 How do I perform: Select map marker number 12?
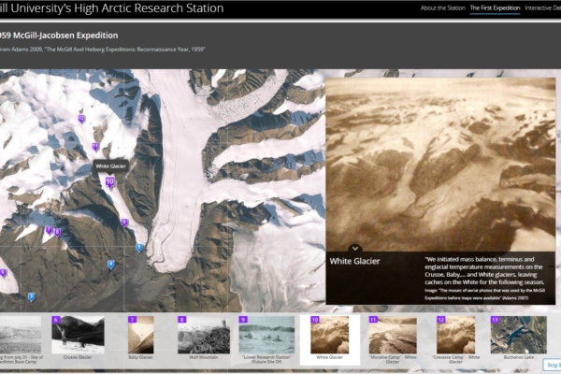[x=82, y=119]
